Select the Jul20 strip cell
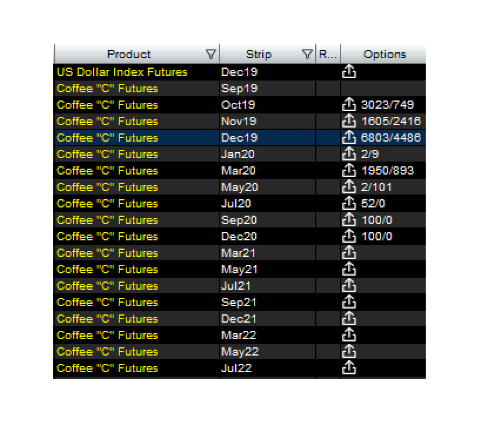This screenshot has width=481, height=429. point(267,203)
